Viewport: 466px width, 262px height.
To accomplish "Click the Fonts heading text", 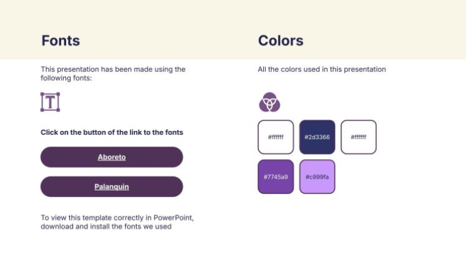I will [61, 41].
